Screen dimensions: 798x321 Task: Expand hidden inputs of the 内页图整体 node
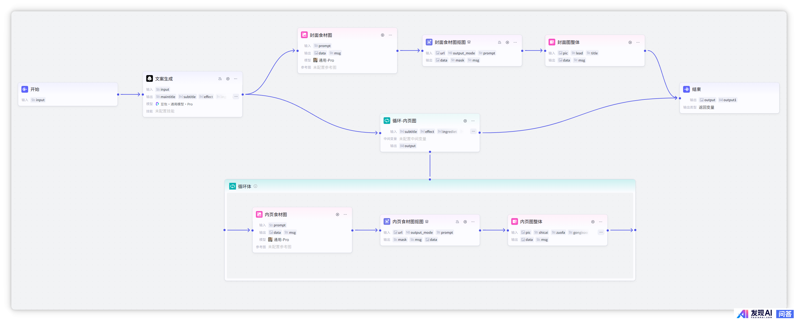click(x=601, y=233)
